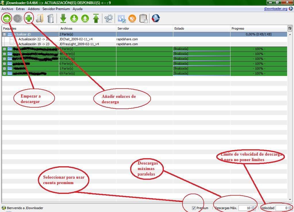Click [finalizada] in the 43 Parte(s) row

coord(181,59)
